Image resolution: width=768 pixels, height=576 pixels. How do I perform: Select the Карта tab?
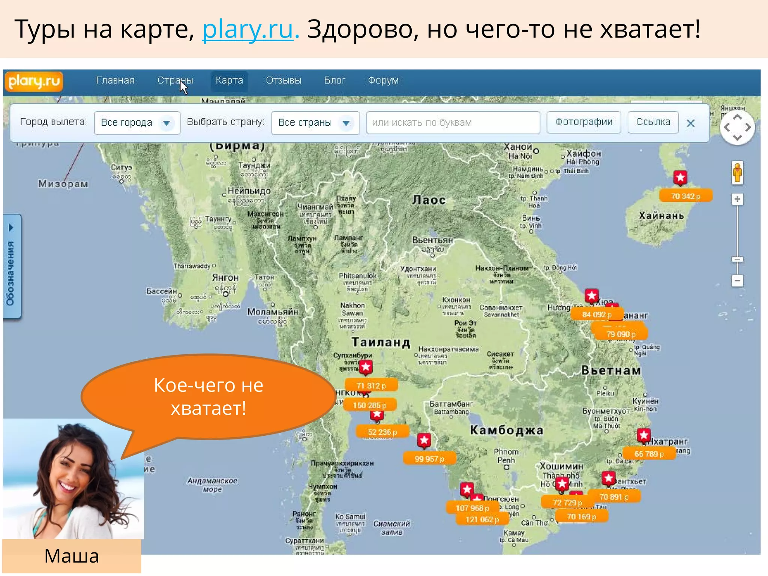[229, 80]
